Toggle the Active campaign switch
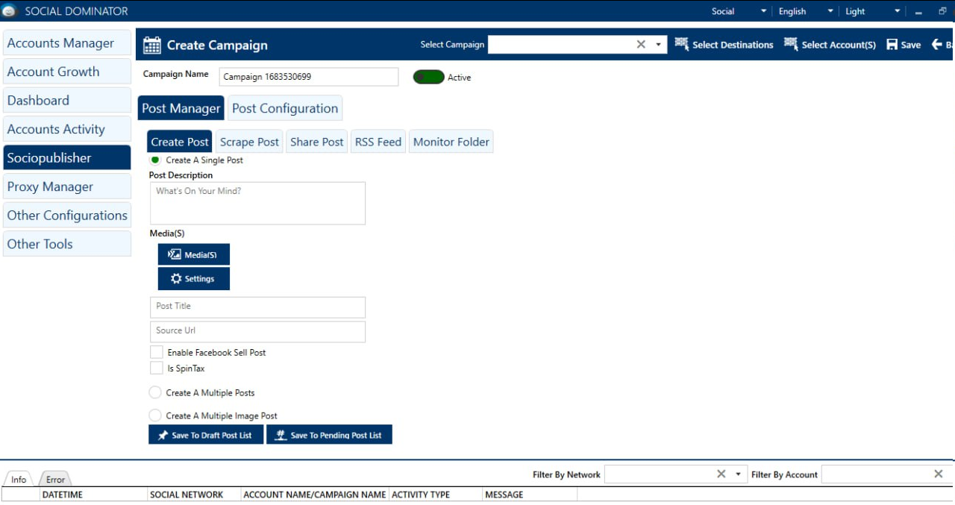 (429, 77)
